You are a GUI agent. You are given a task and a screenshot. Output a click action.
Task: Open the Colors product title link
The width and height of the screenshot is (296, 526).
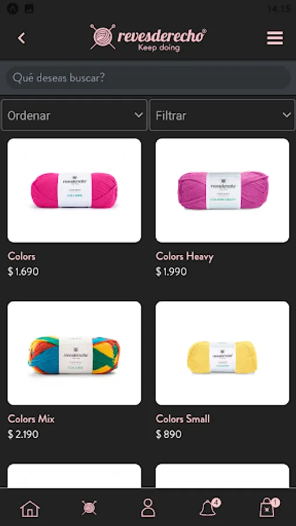pos(22,257)
